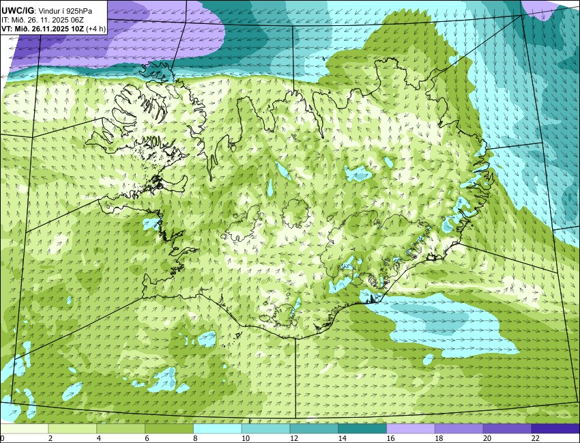Click the title text "UWC/IG: Vindur í 925hPa"
The width and height of the screenshot is (580, 443).
tap(46, 12)
